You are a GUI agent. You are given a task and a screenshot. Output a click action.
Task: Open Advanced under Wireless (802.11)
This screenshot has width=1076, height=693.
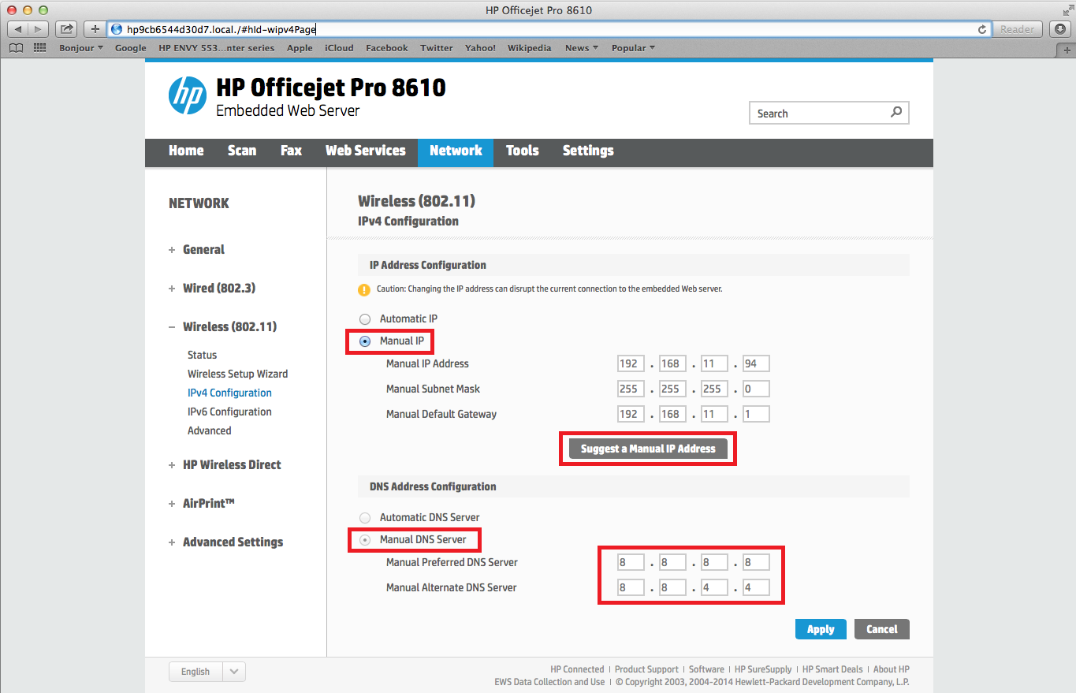tap(210, 430)
